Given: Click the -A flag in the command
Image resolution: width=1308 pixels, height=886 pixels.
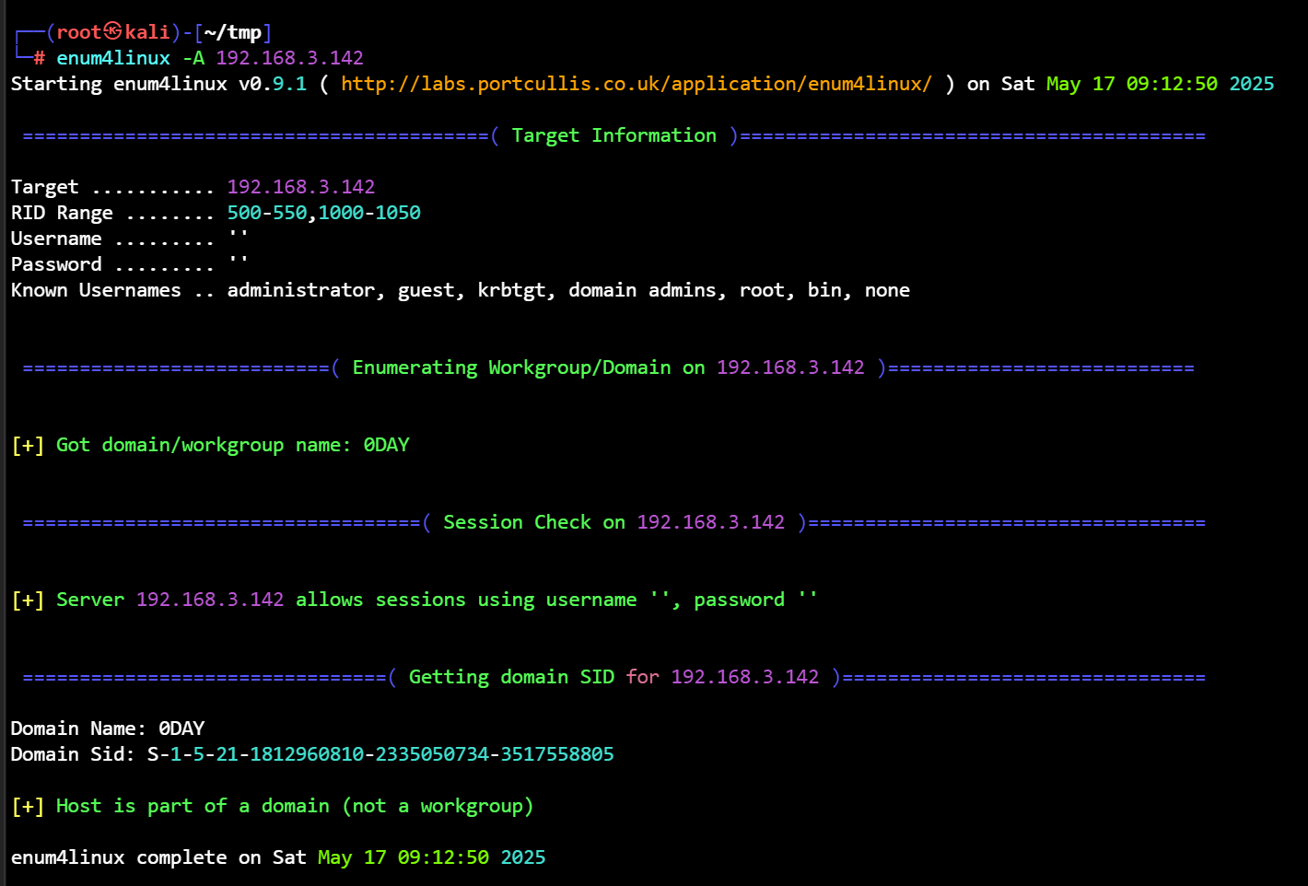Looking at the screenshot, I should click(193, 58).
